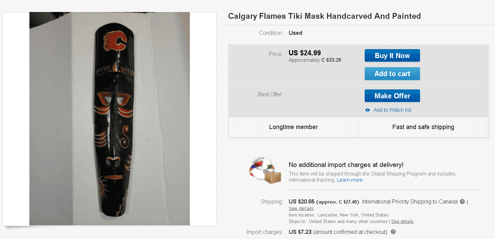Open See details link beside Ships to countries

click(402, 221)
